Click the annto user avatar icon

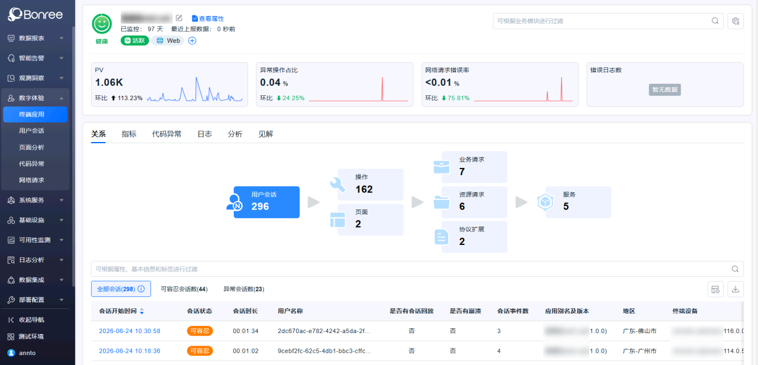click(11, 353)
